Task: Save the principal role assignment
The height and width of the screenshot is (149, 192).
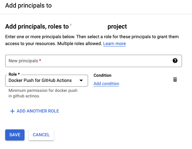Action: coord(15,135)
